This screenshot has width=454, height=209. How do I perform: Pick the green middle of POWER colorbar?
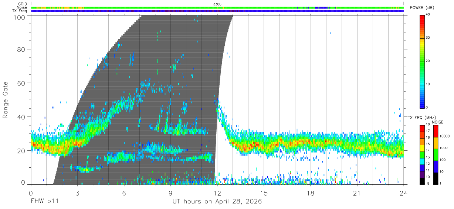pyautogui.click(x=422, y=61)
